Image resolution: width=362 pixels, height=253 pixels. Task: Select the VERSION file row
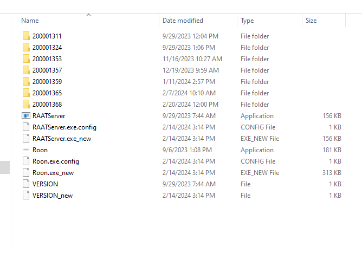(182, 184)
